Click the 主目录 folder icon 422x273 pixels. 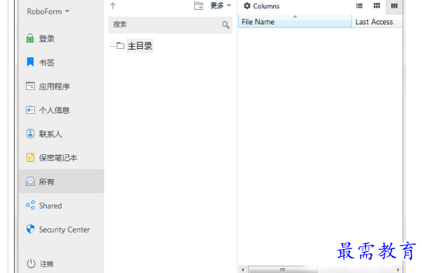click(120, 45)
